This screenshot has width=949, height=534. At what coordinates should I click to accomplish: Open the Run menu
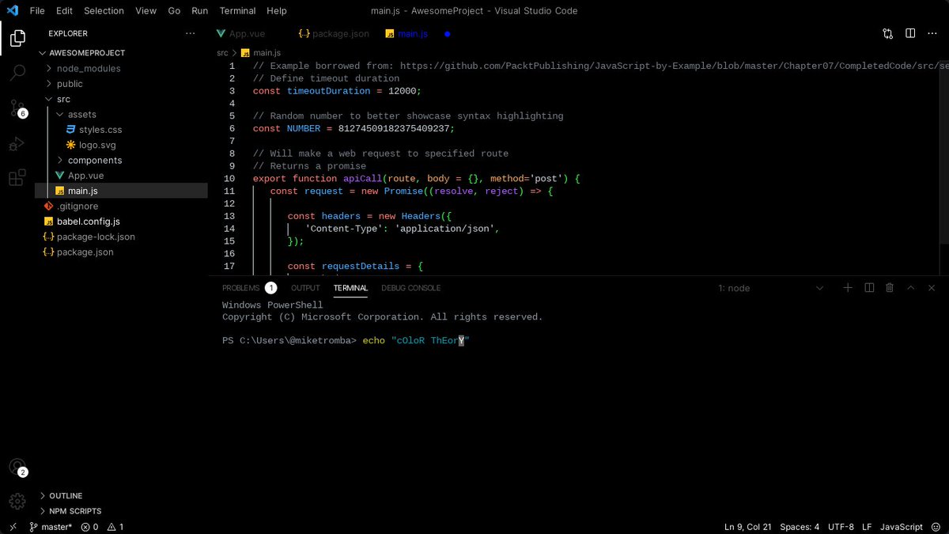pos(200,11)
